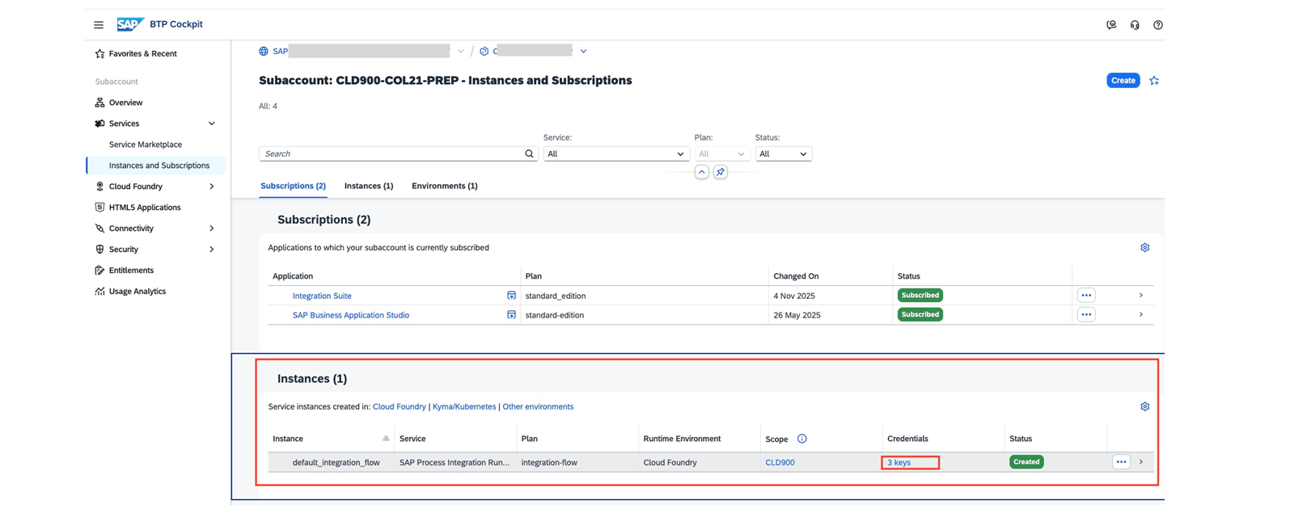Go to Overview in sidebar

125,103
